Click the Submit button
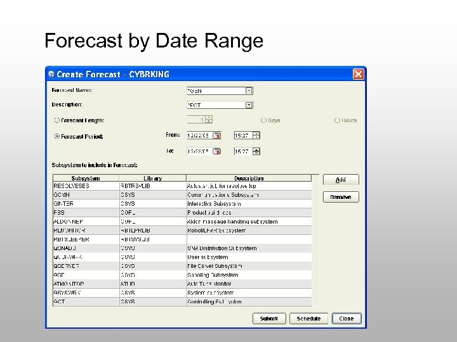Viewport: 457px width, 342px height. click(269, 319)
